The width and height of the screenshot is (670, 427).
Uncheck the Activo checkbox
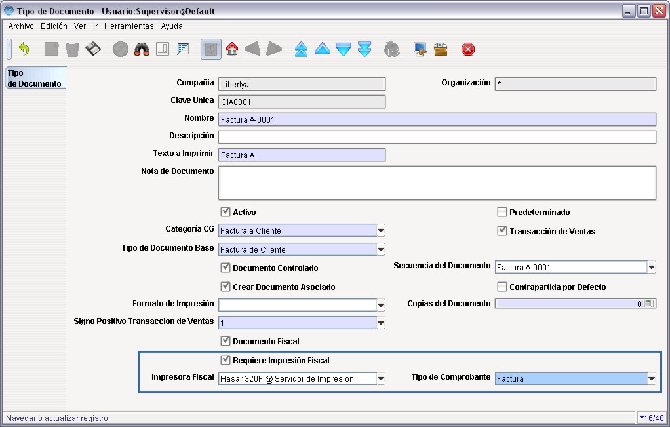[225, 212]
